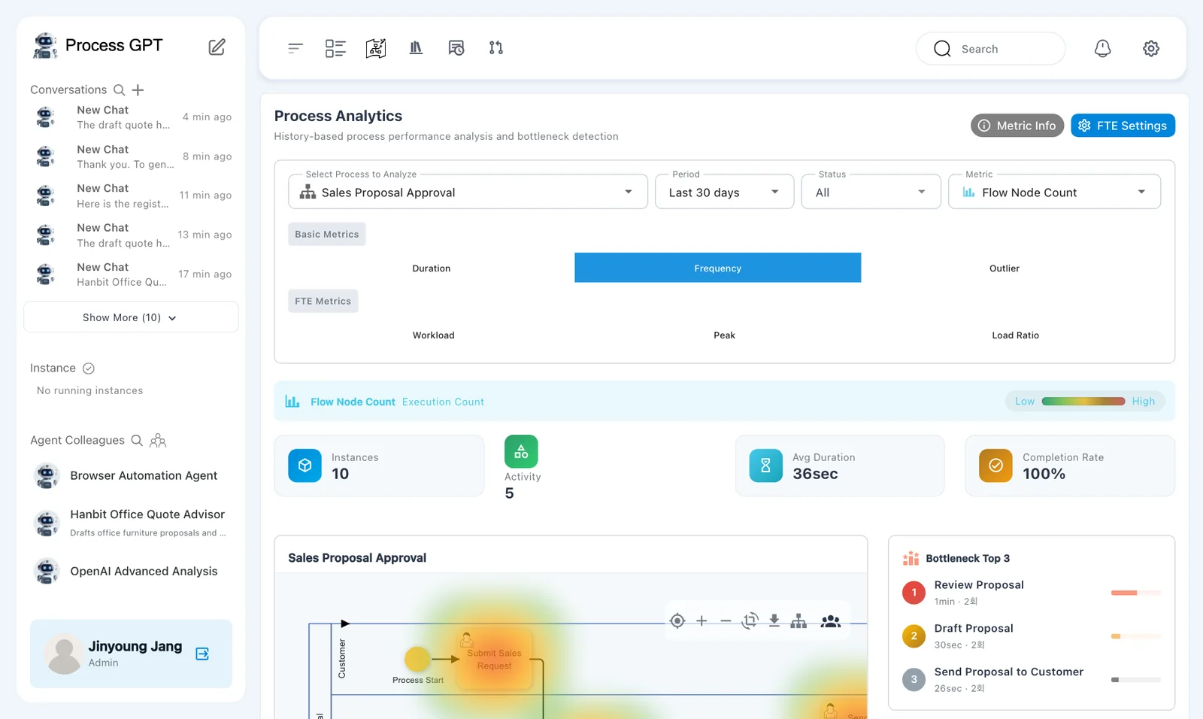Click the Flow Node Count label
The image size is (1203, 719).
[x=353, y=402]
